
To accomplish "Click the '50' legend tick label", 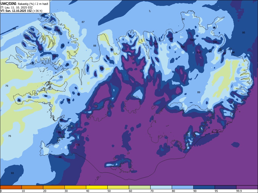I will (x=109, y=191).
